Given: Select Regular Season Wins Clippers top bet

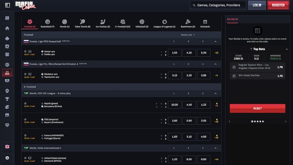Looking at the screenshot, I should click(x=257, y=67).
